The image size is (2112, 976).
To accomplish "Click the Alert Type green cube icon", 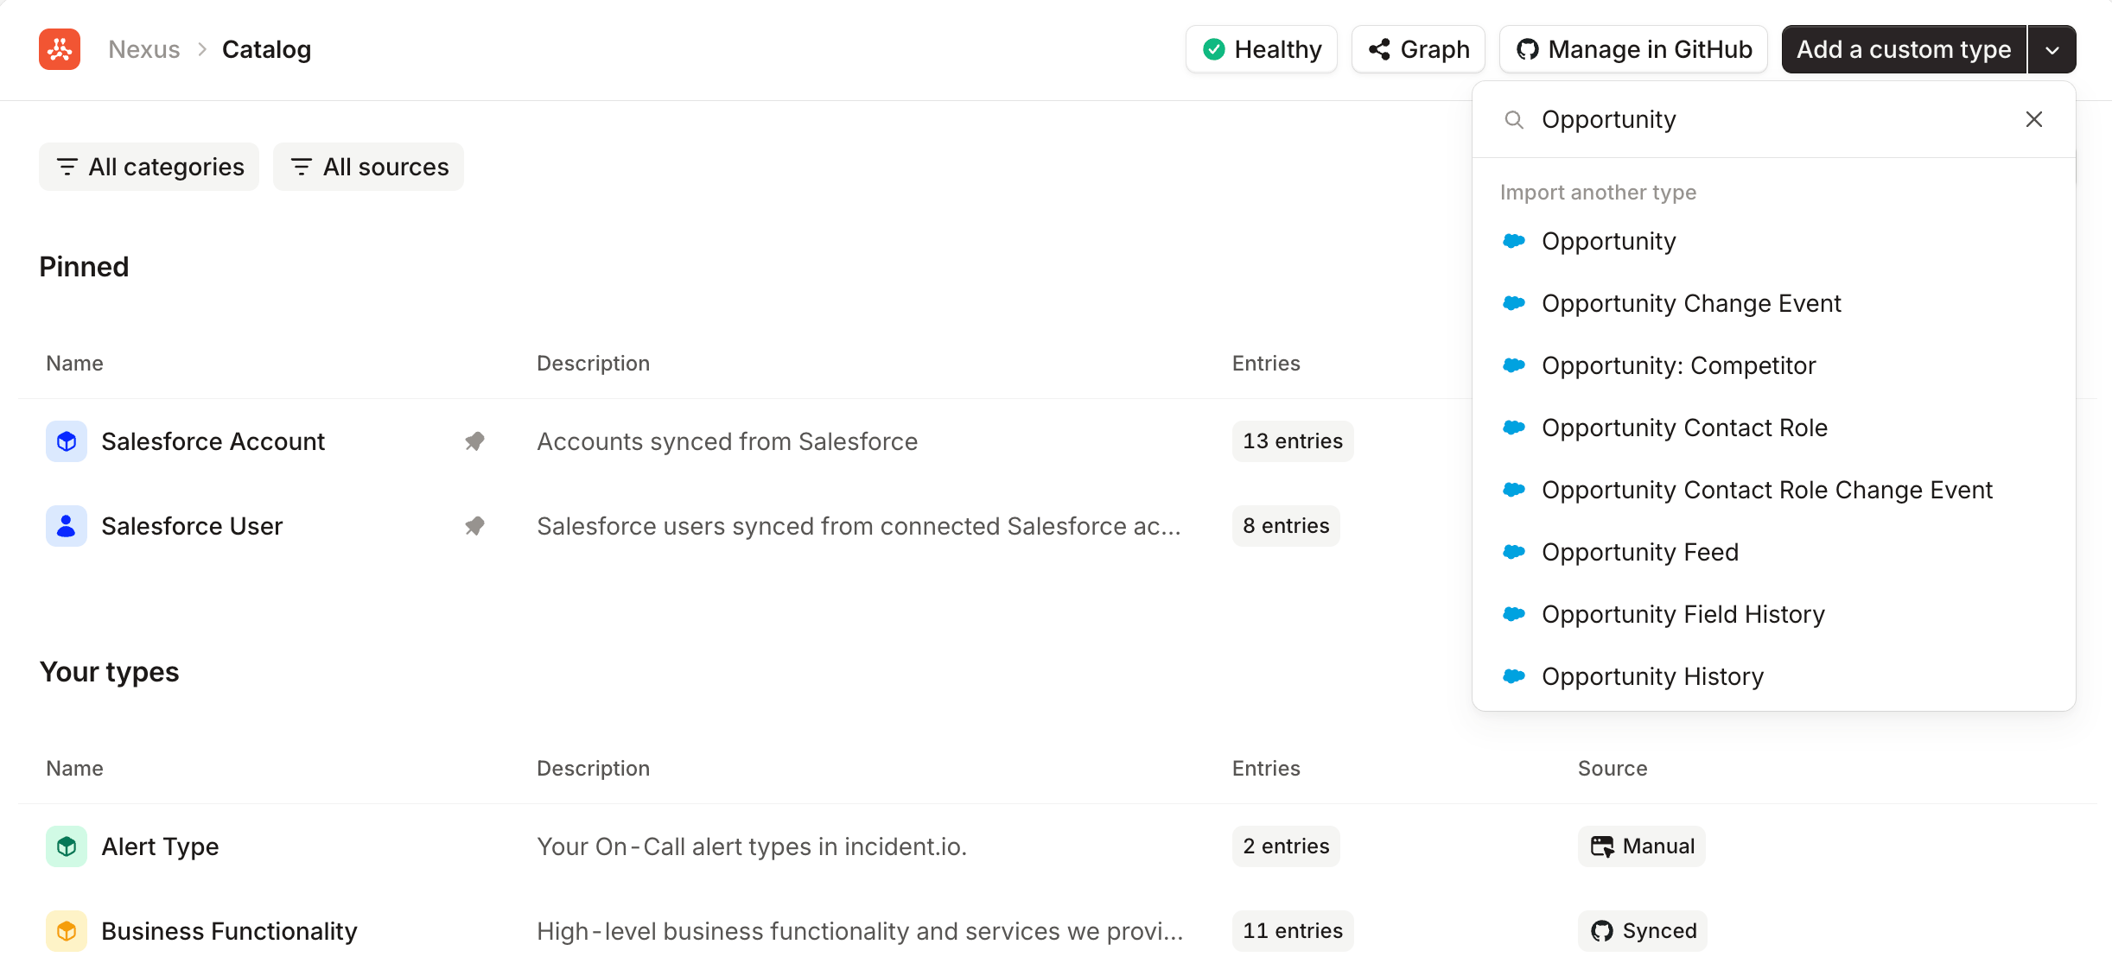I will click(67, 846).
